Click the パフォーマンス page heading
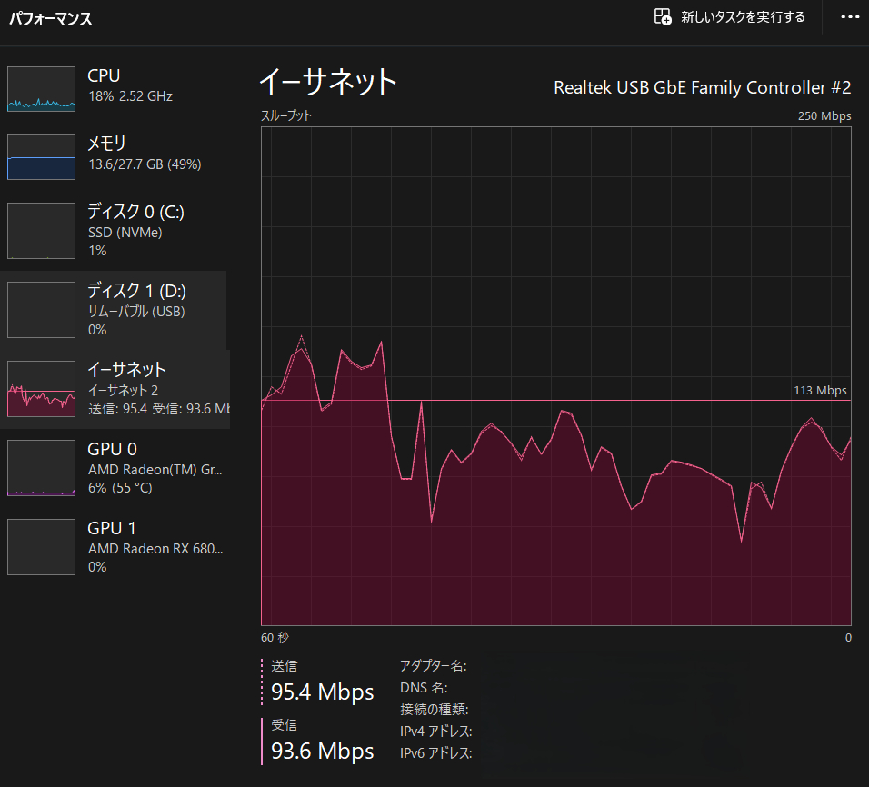The height and width of the screenshot is (787, 869). tap(51, 18)
